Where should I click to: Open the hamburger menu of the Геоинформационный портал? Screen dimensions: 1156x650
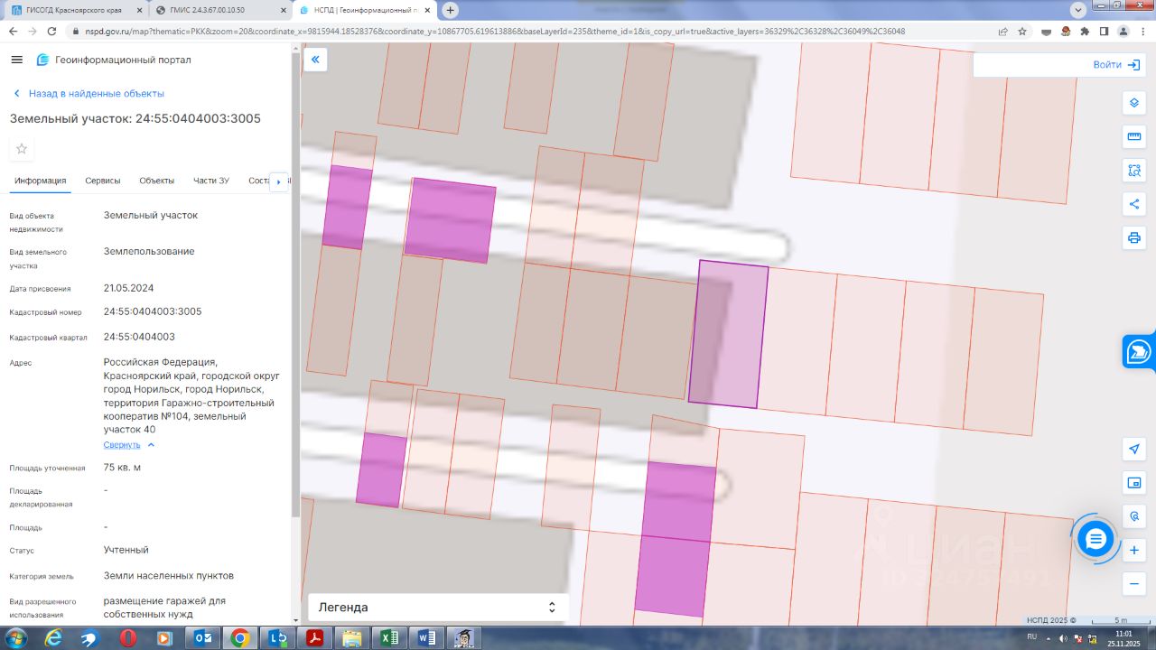16,60
